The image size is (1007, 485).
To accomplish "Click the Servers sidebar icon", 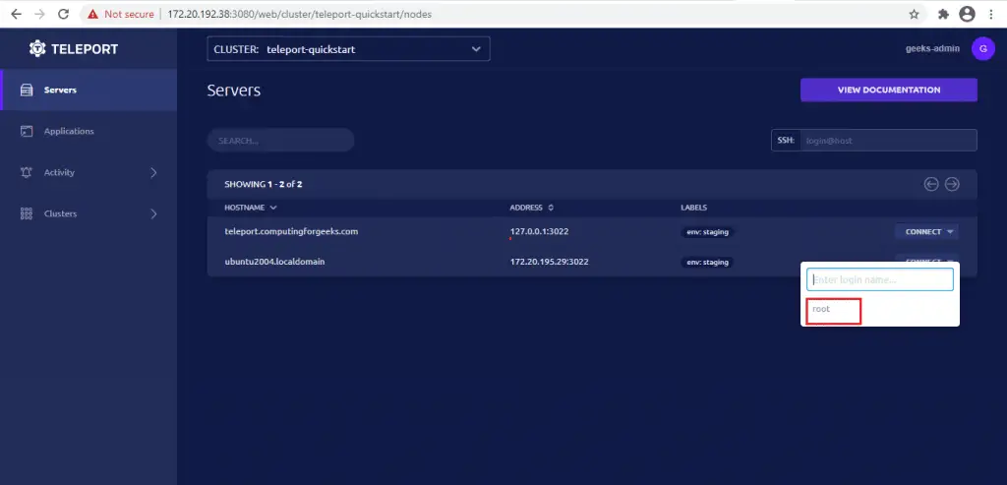I will click(27, 90).
